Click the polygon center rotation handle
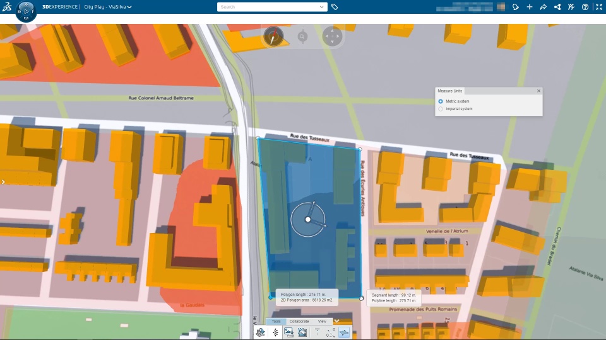This screenshot has width=606, height=340. (x=307, y=219)
